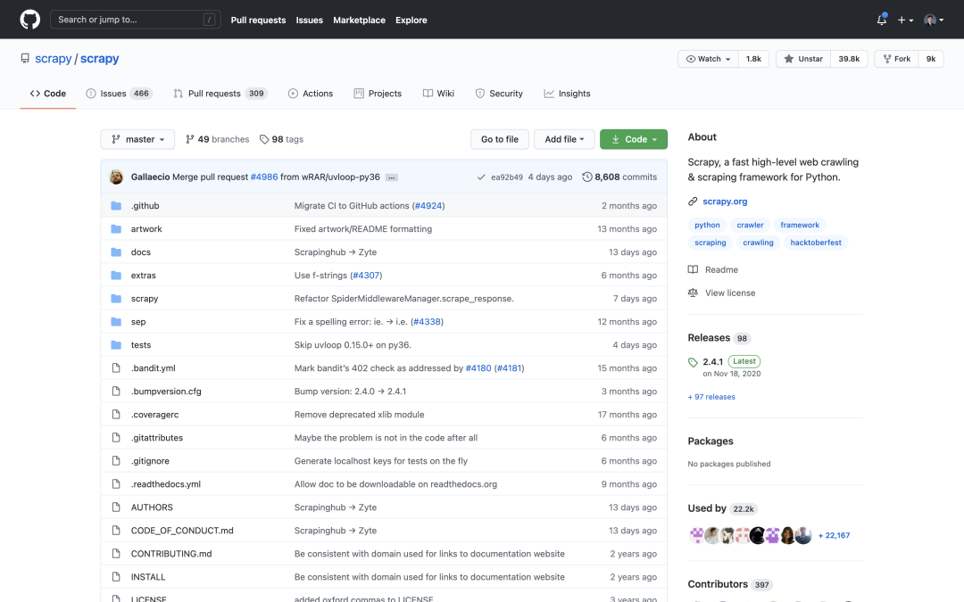Open the scrapy organization link

(53, 58)
